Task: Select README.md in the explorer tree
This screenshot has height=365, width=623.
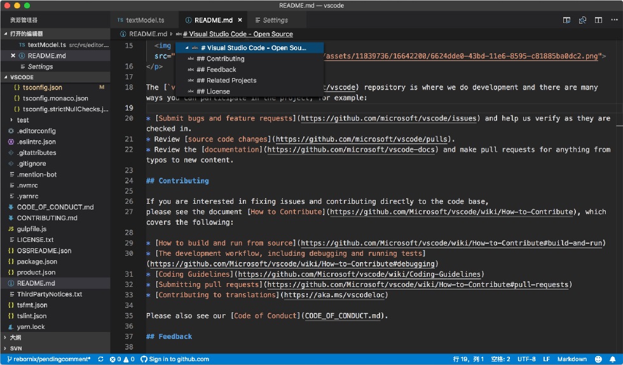Action: click(x=55, y=283)
